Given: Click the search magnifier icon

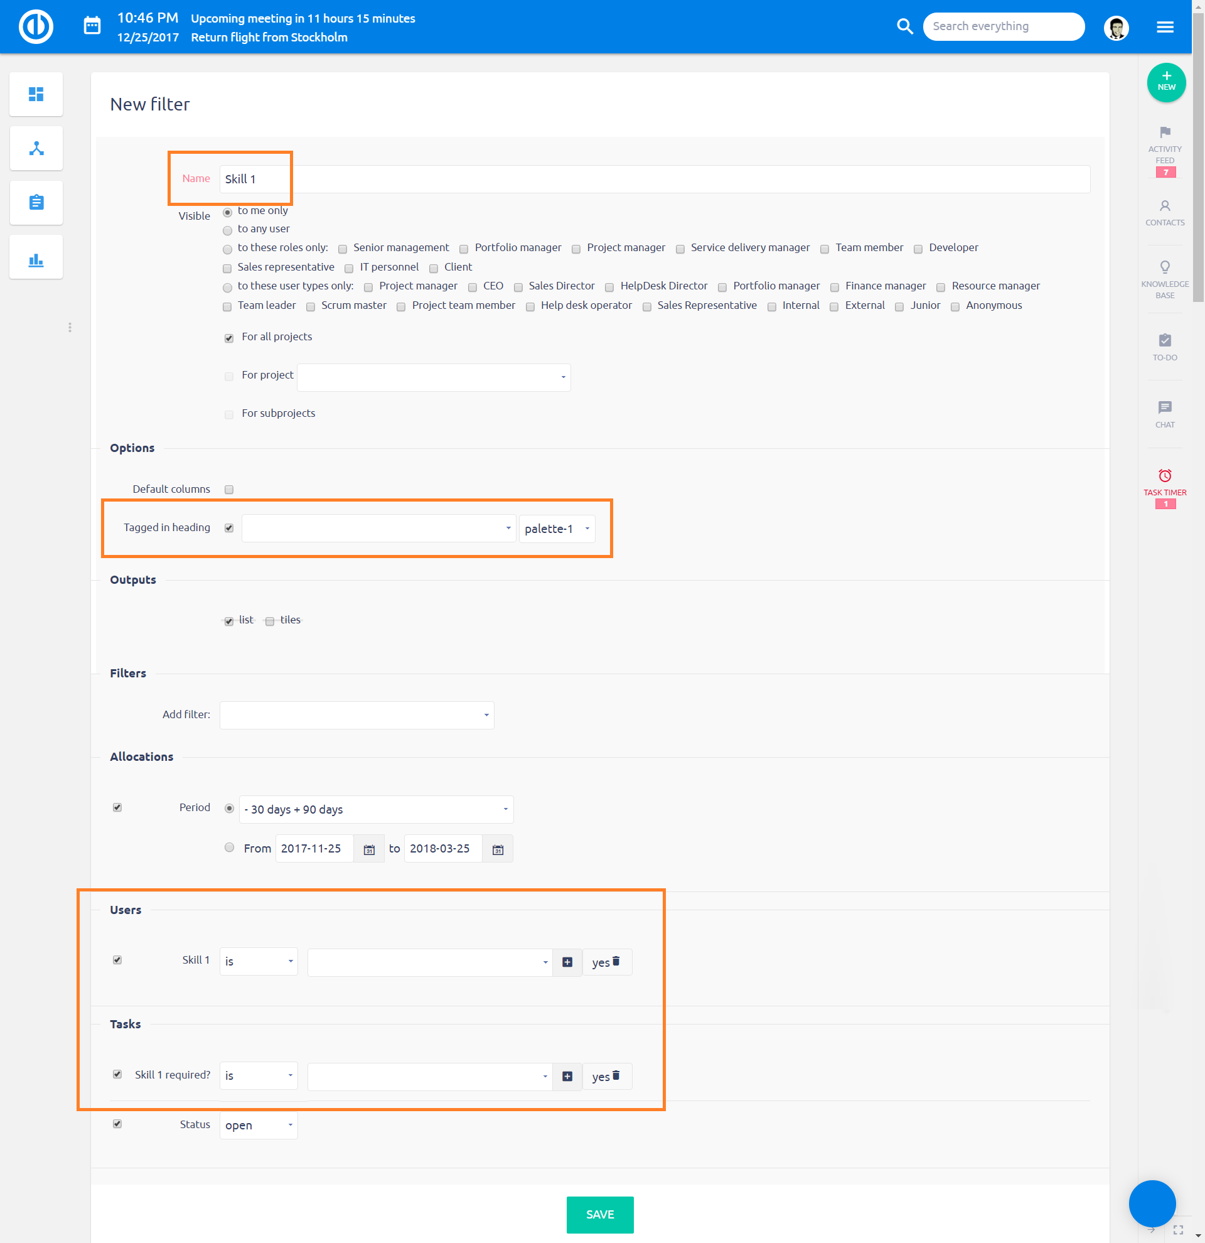Looking at the screenshot, I should coord(904,26).
